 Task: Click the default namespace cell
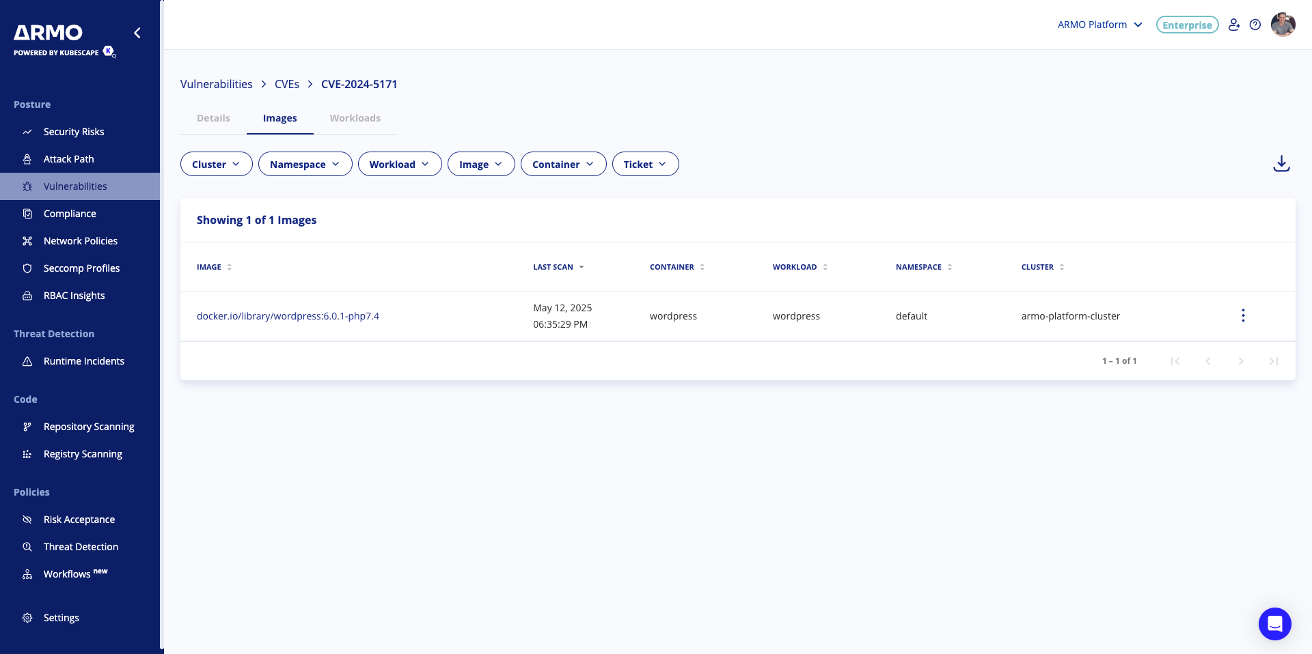click(912, 316)
